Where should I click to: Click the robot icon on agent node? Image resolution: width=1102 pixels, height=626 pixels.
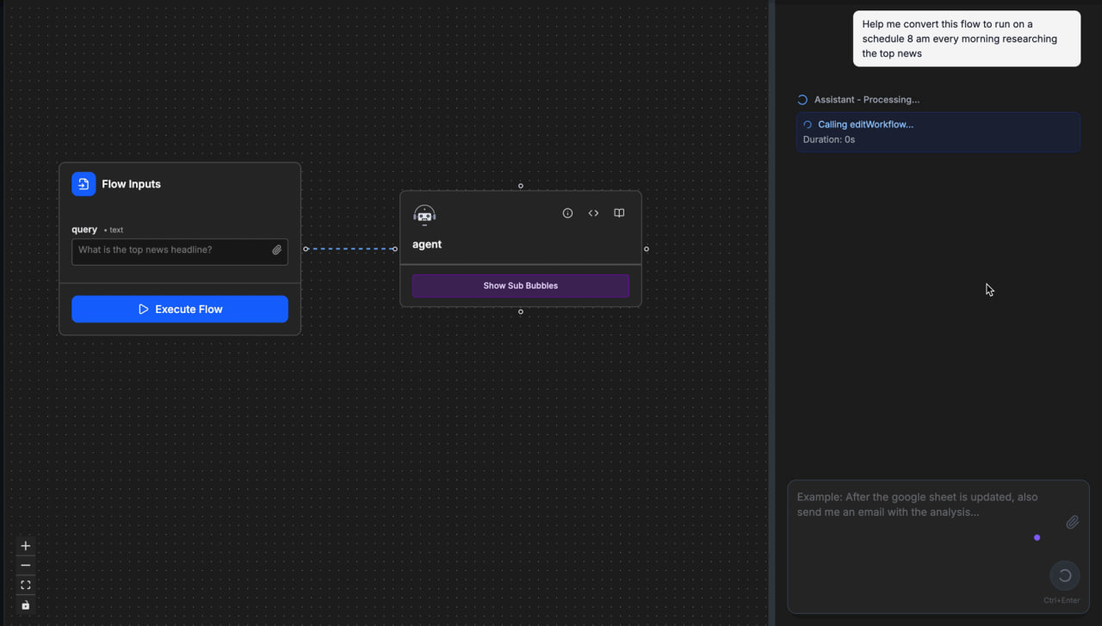coord(424,215)
